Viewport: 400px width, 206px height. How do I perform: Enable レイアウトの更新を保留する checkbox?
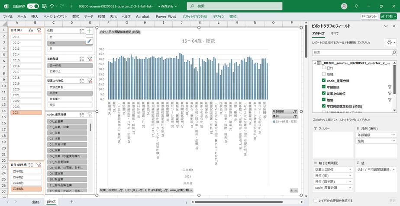coord(315,201)
